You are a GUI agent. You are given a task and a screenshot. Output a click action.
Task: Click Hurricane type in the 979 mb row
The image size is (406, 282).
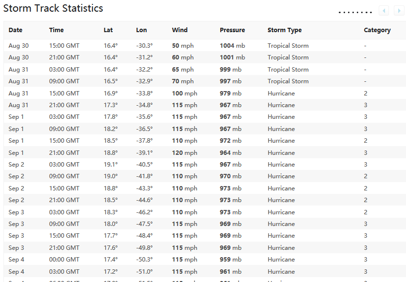[x=281, y=94]
